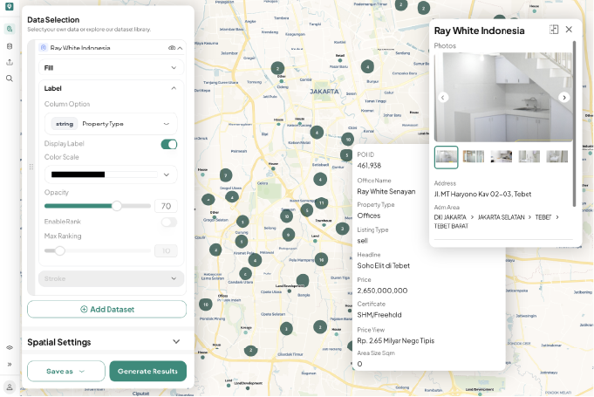The image size is (594, 397).
Task: Click the dock panel icon in the Ray White Indonesia detail panel
Action: [554, 30]
